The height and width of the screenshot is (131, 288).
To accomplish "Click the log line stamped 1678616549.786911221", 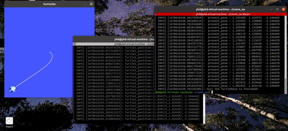I will [x=217, y=57].
